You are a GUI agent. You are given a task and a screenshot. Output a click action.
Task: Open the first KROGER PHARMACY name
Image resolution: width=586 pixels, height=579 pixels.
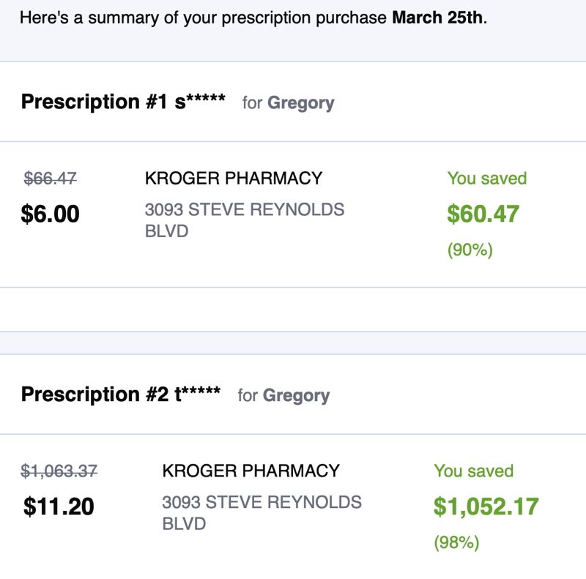pyautogui.click(x=234, y=178)
